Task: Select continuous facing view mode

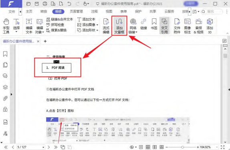Action: [x=161, y=147]
